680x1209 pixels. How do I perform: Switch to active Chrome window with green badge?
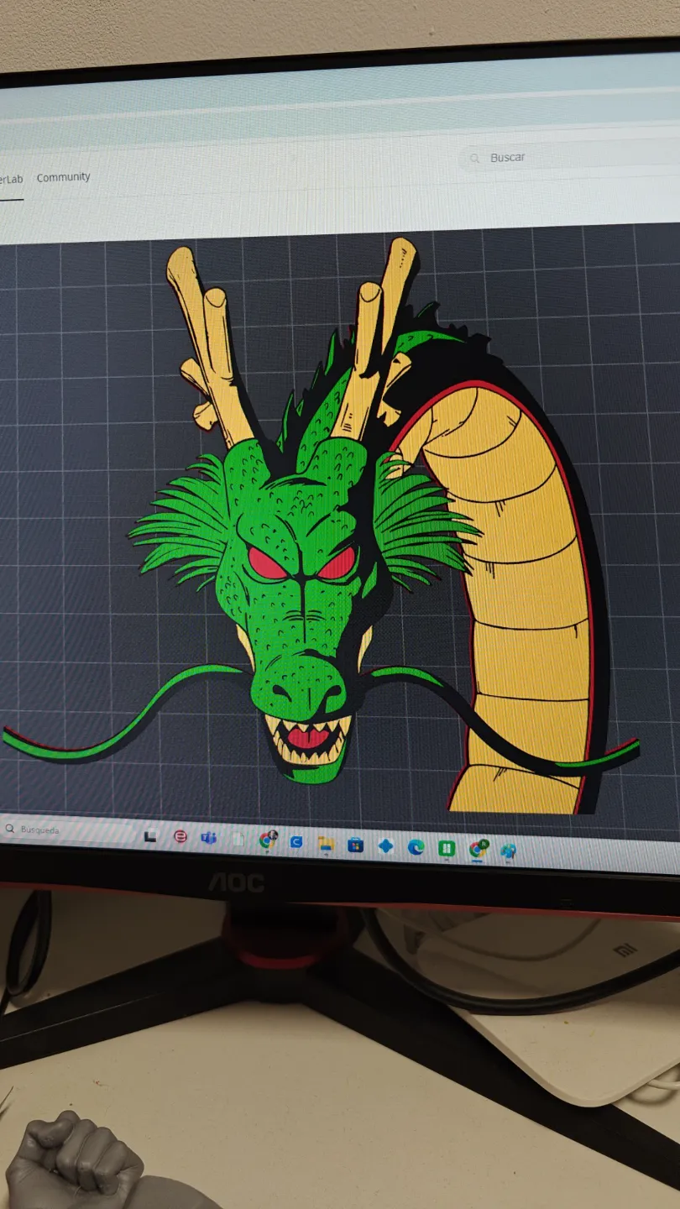click(x=479, y=850)
